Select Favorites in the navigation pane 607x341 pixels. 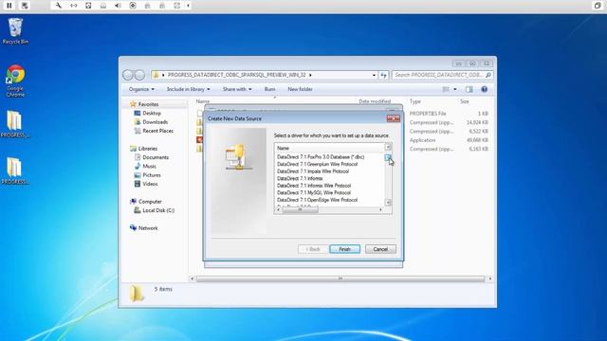pyautogui.click(x=148, y=104)
